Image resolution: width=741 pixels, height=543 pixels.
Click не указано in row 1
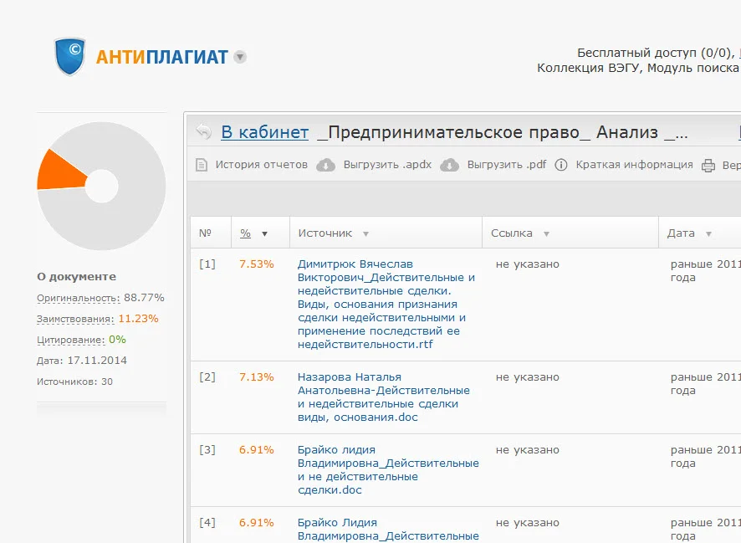[528, 264]
